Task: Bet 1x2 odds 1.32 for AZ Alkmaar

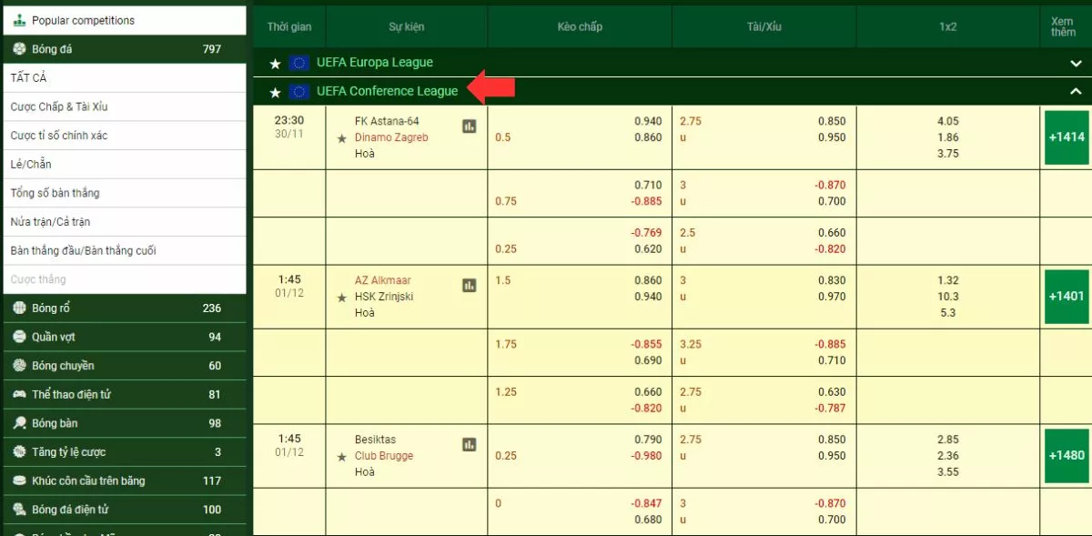Action: coord(947,280)
